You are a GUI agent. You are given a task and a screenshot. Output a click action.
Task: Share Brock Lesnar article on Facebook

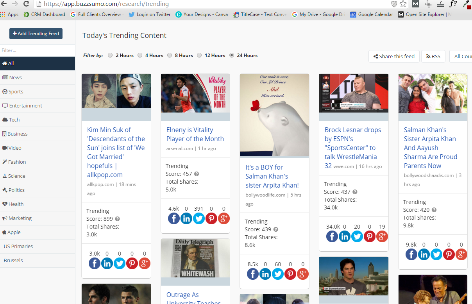[x=332, y=236]
